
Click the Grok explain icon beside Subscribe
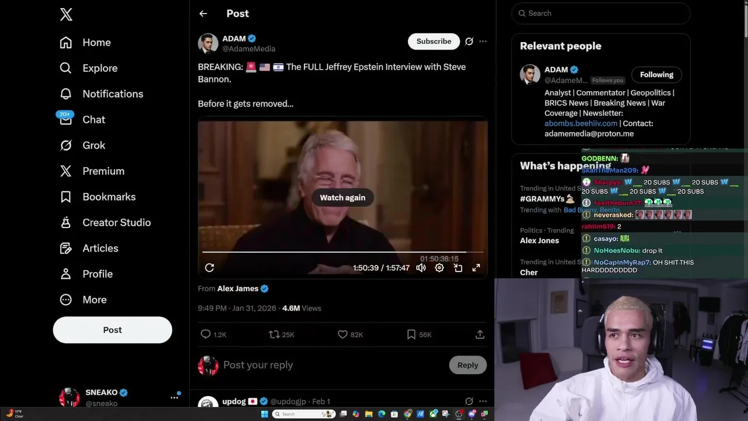469,41
